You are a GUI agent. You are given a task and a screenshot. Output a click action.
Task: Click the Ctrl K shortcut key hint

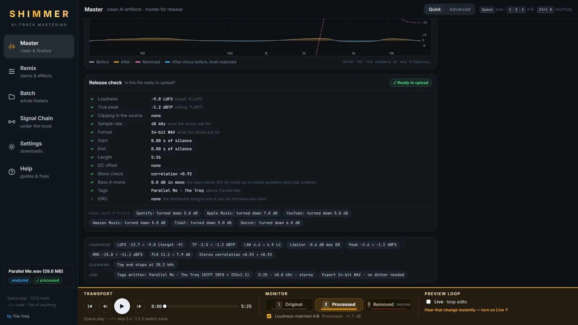[x=545, y=10]
